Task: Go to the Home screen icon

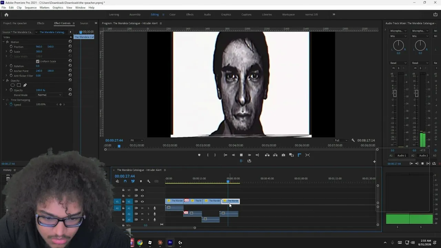Action: coord(6,14)
